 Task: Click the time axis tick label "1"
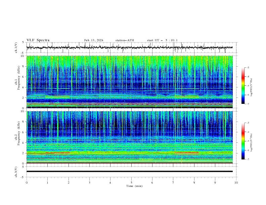[x=47, y=183]
